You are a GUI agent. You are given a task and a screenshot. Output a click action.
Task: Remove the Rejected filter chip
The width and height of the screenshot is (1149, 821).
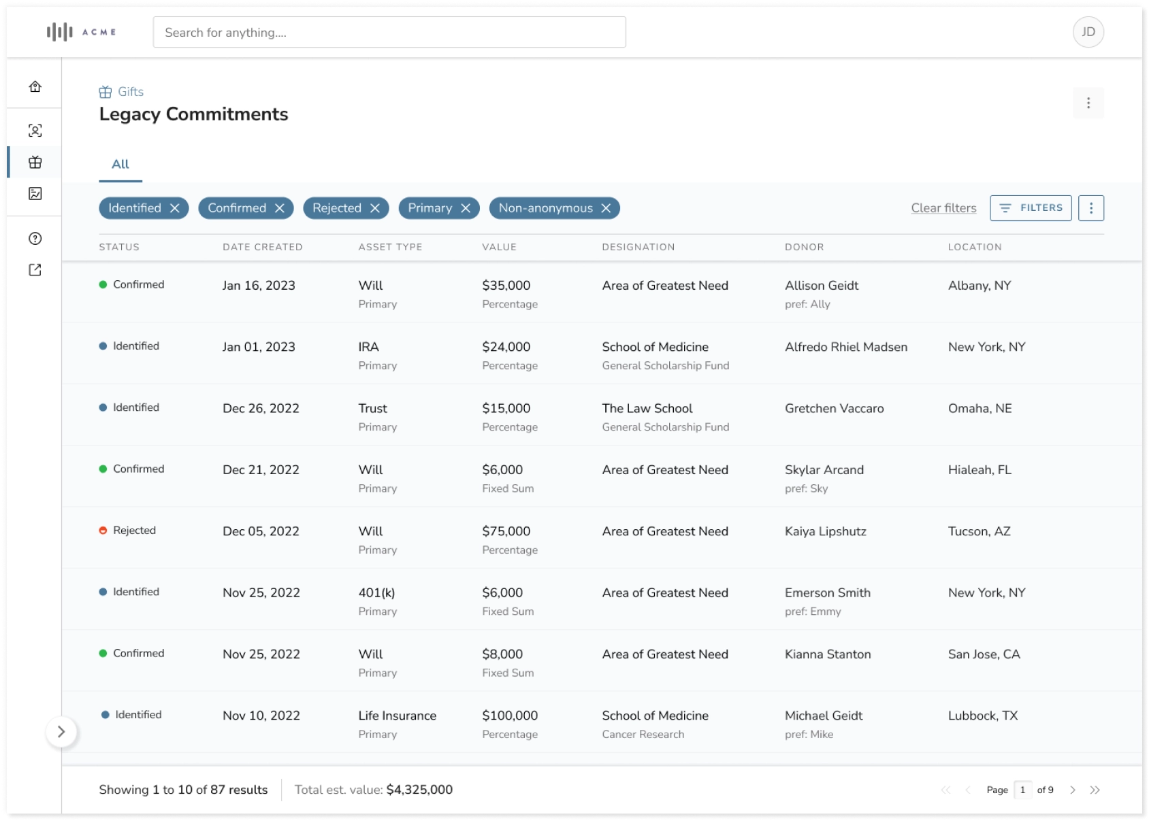click(x=375, y=208)
